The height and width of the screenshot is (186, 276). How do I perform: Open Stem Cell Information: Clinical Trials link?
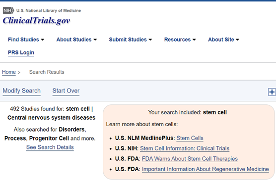coord(185,148)
